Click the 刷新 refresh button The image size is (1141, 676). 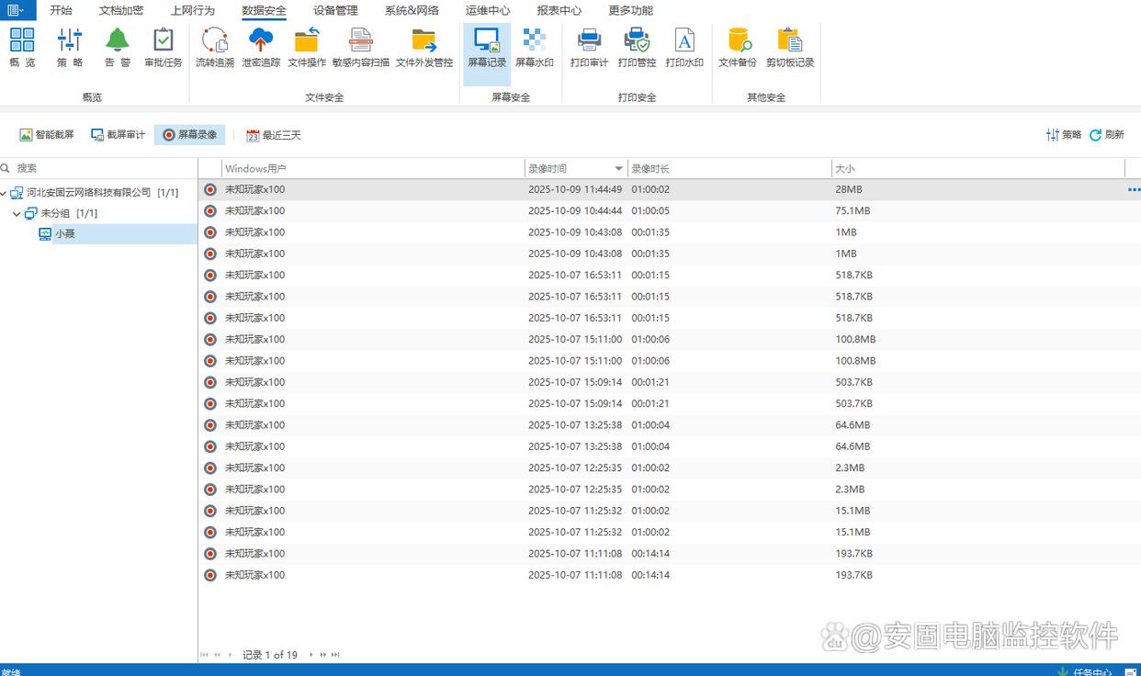pyautogui.click(x=1107, y=135)
